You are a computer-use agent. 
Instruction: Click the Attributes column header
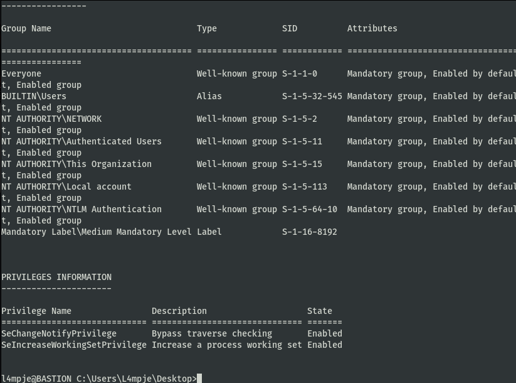pos(372,29)
